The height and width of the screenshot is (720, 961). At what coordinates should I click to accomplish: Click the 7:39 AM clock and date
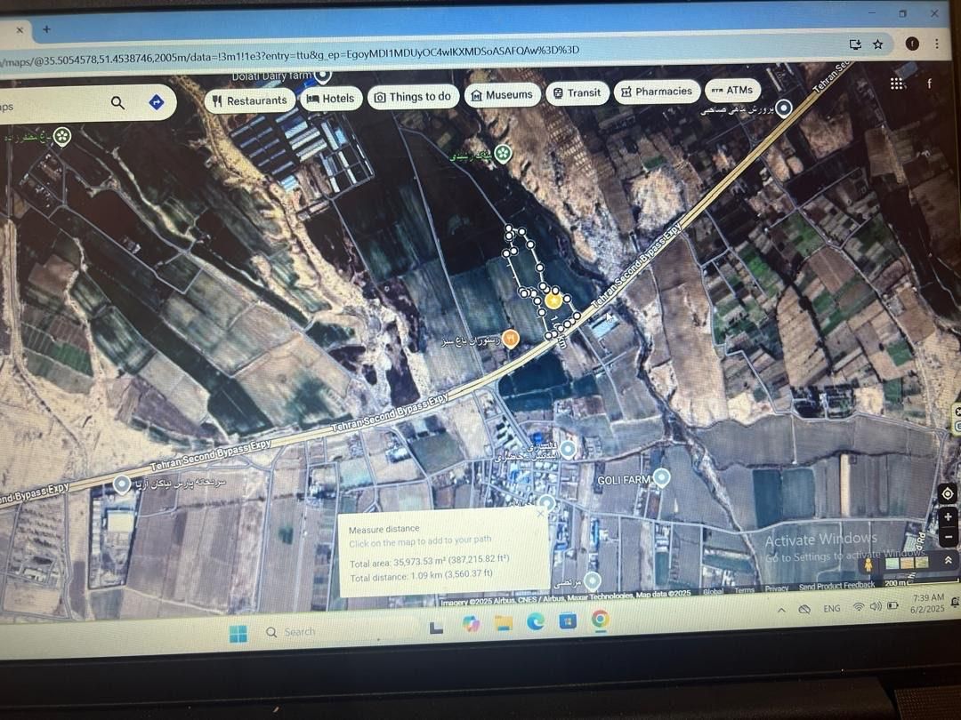pyautogui.click(x=928, y=603)
